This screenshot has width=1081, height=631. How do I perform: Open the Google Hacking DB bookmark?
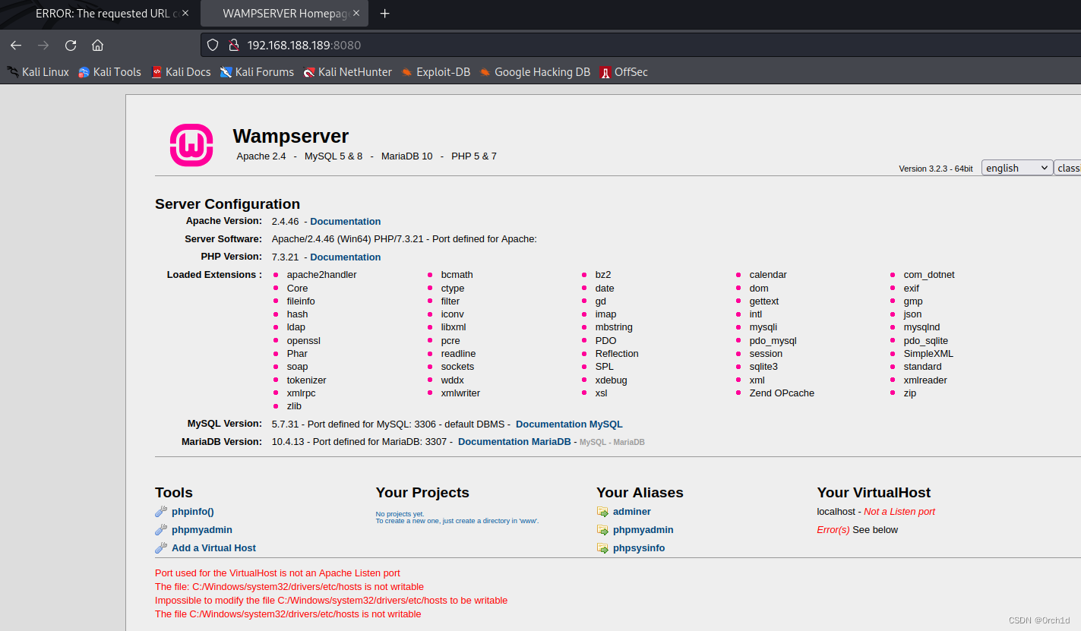tap(535, 72)
